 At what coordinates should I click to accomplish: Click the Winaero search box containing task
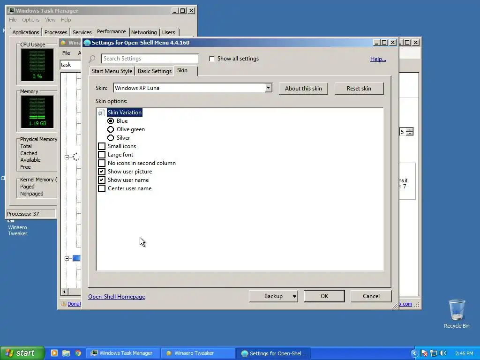point(70,65)
